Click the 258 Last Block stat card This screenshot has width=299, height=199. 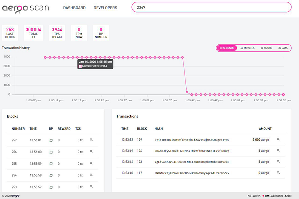pyautogui.click(x=10, y=33)
